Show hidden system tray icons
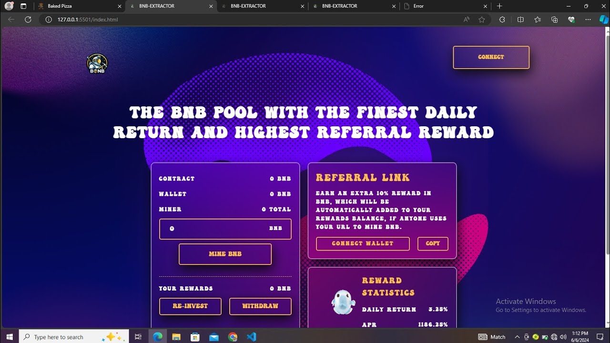 pyautogui.click(x=517, y=337)
